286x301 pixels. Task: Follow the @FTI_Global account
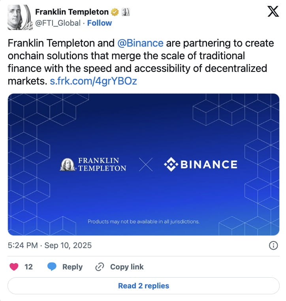point(100,23)
